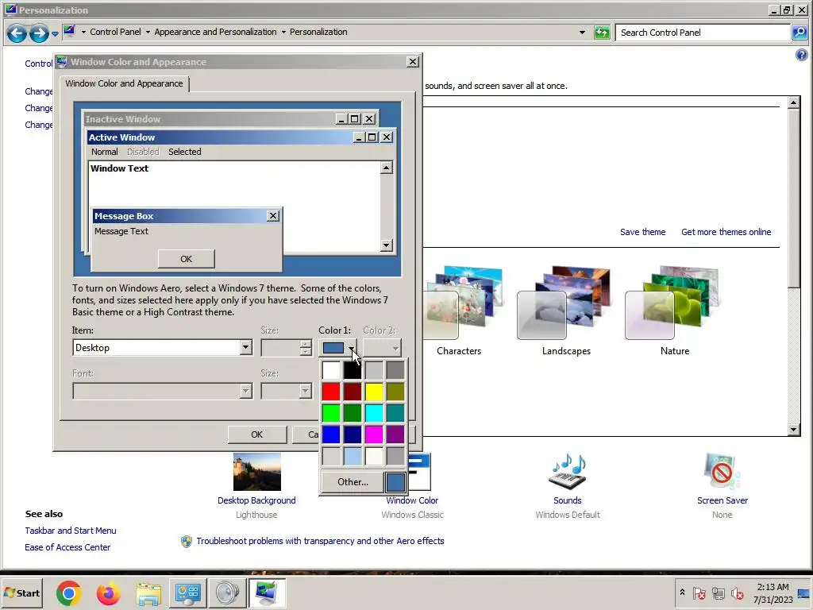Open the Sounds piano icon
The height and width of the screenshot is (610, 813).
[x=567, y=472]
